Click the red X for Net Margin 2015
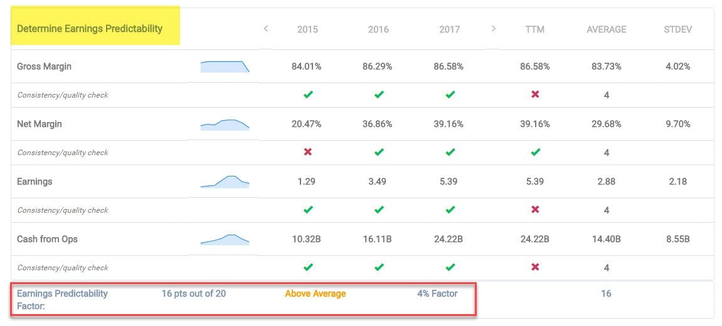722x326 pixels. click(307, 153)
